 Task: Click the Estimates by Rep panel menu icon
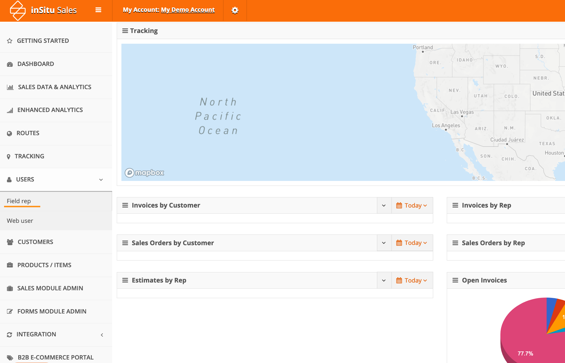pos(125,280)
